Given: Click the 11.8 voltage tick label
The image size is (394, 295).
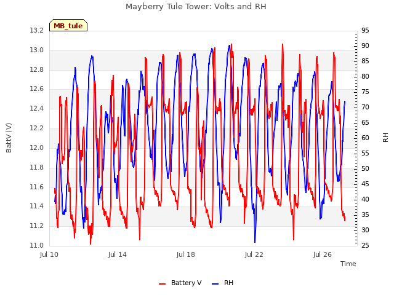Looking at the screenshot, I should tap(37, 167).
